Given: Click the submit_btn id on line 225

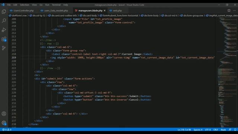Looking at the screenshot, I should pos(55,79).
